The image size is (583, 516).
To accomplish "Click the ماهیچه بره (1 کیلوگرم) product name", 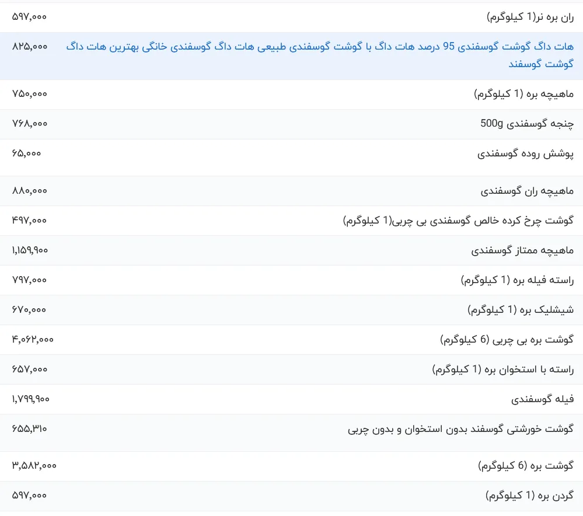I will click(x=524, y=94).
